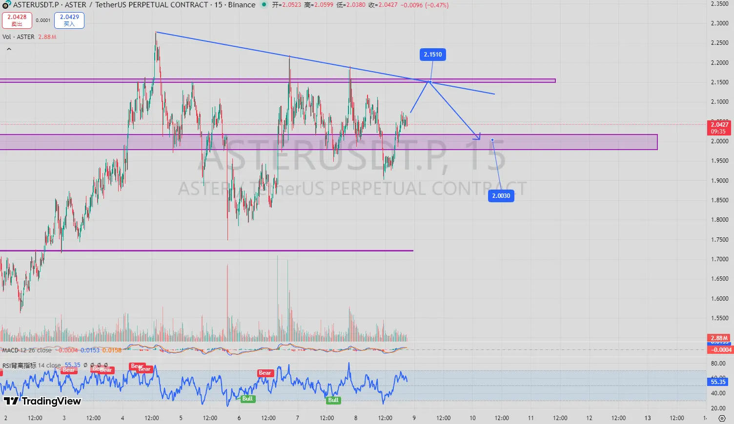Click the blue 2.0030 price note label
The image size is (734, 424).
click(501, 196)
